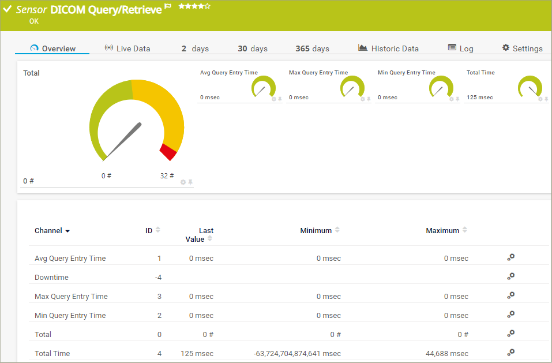The height and width of the screenshot is (363, 552).
Task: Click the large Total gauge dial
Action: 136,119
